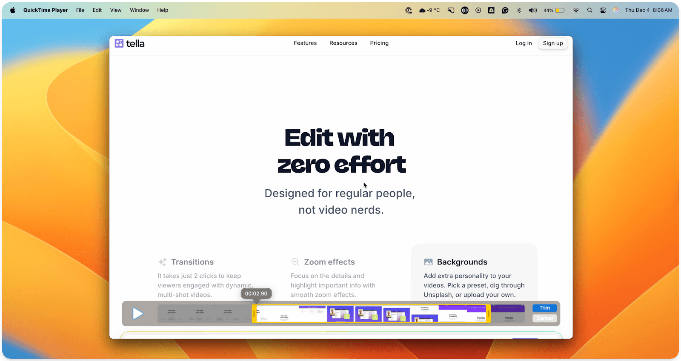Click the dimmed frames before the trim selection
This screenshot has width=681, height=361.
click(x=204, y=314)
